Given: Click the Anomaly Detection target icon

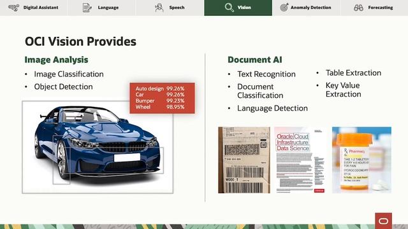Looking at the screenshot, I should [x=284, y=7].
